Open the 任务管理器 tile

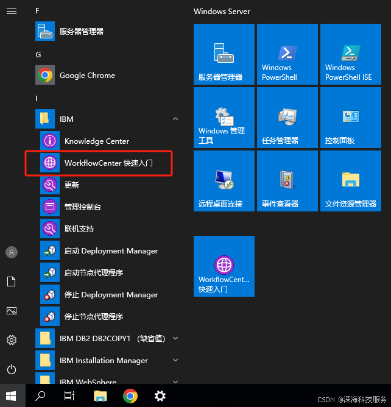287,118
